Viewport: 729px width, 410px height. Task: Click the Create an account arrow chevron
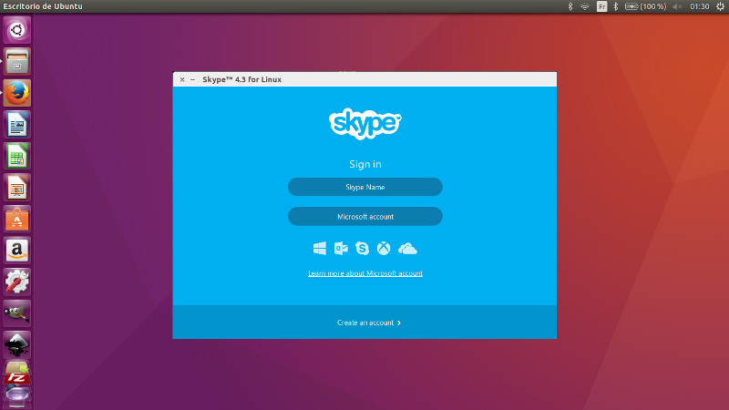pos(399,323)
